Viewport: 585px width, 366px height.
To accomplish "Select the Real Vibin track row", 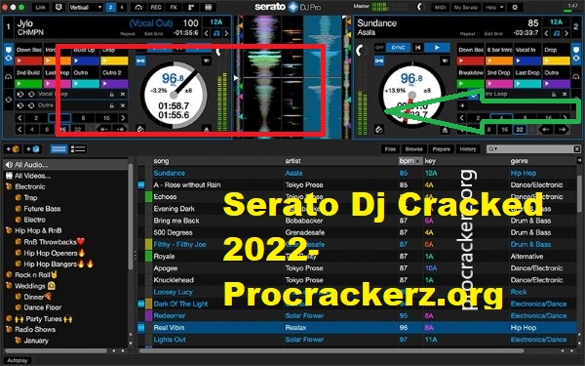I will (x=357, y=328).
